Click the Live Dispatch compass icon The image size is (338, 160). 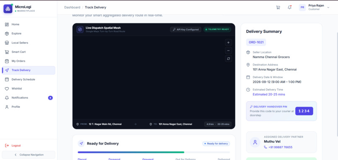[x=80, y=29]
